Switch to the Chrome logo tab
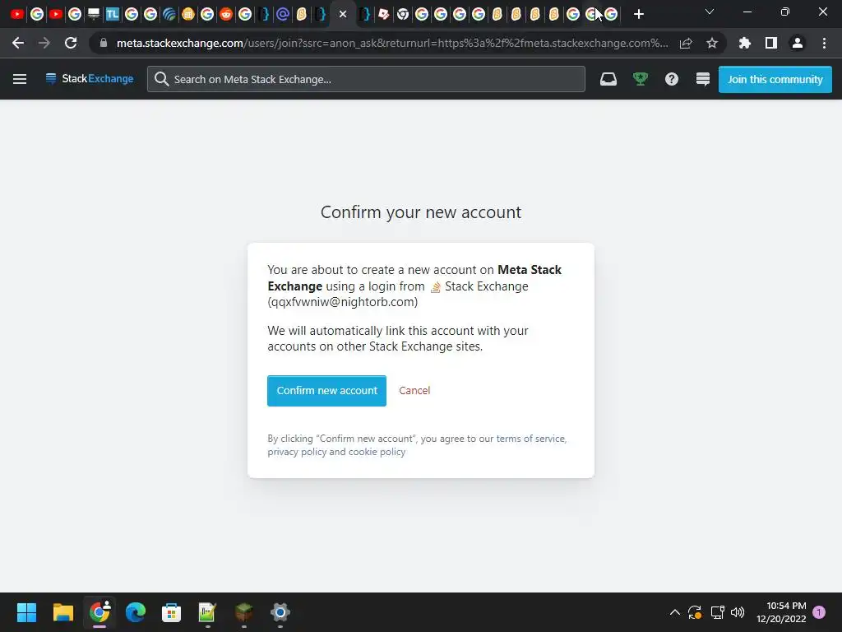Viewport: 842px width, 632px height. pos(403,14)
